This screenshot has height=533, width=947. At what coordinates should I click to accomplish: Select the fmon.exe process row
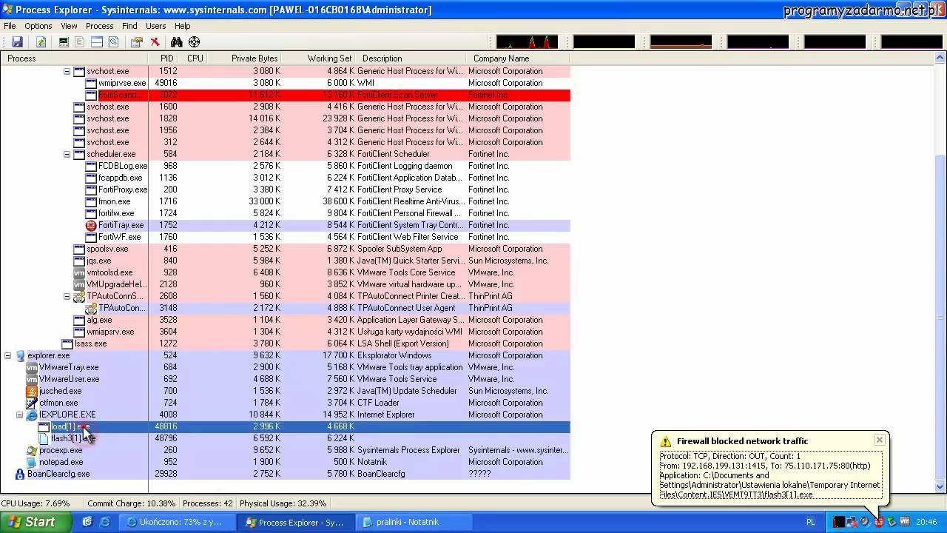point(285,201)
